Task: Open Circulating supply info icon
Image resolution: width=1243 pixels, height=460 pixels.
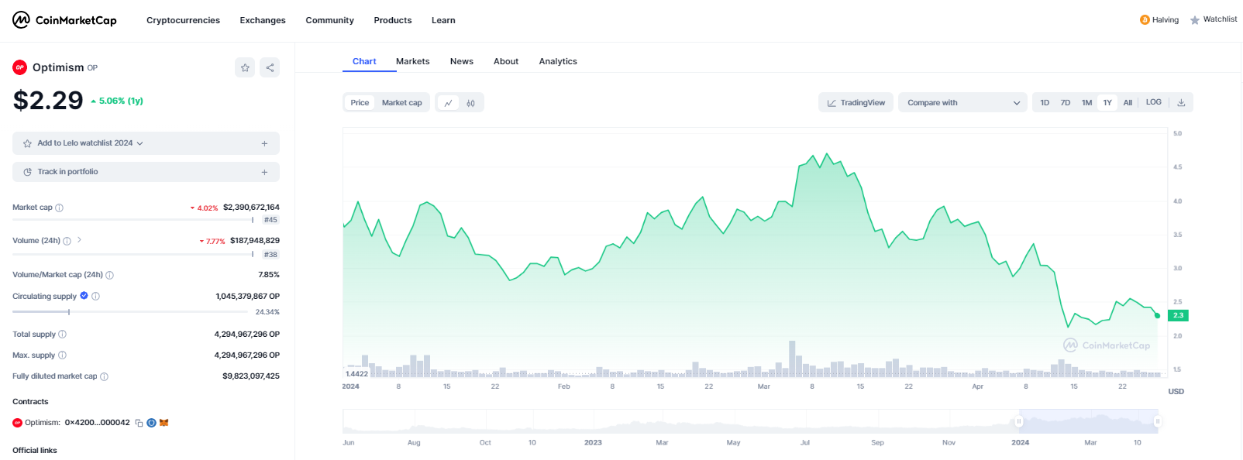Action: [96, 296]
